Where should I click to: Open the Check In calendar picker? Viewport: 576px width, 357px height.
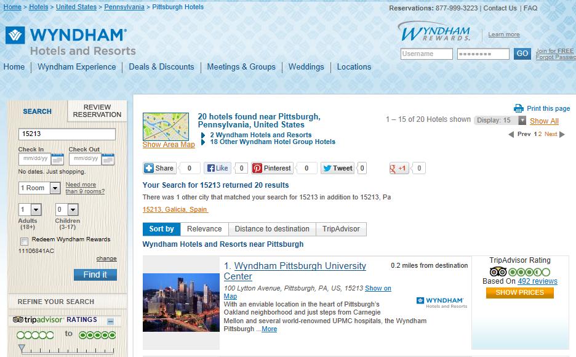click(x=57, y=159)
